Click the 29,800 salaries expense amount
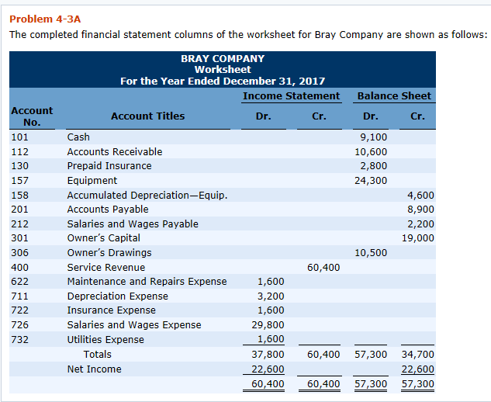 point(268,325)
